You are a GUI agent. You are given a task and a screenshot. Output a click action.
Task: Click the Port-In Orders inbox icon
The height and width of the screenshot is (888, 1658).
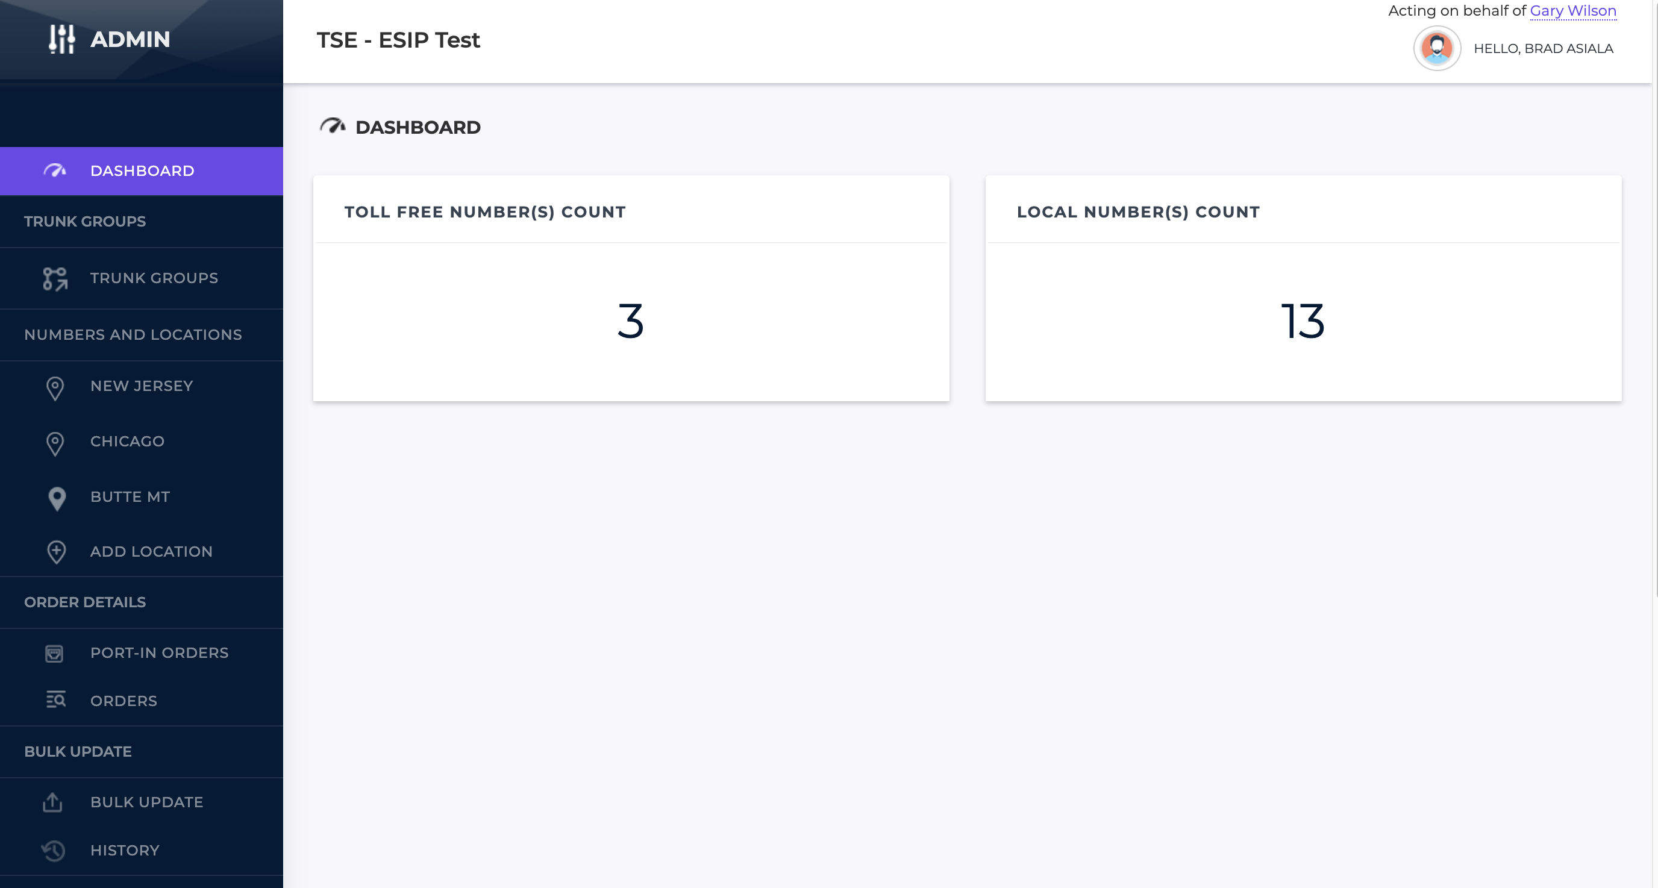tap(54, 653)
